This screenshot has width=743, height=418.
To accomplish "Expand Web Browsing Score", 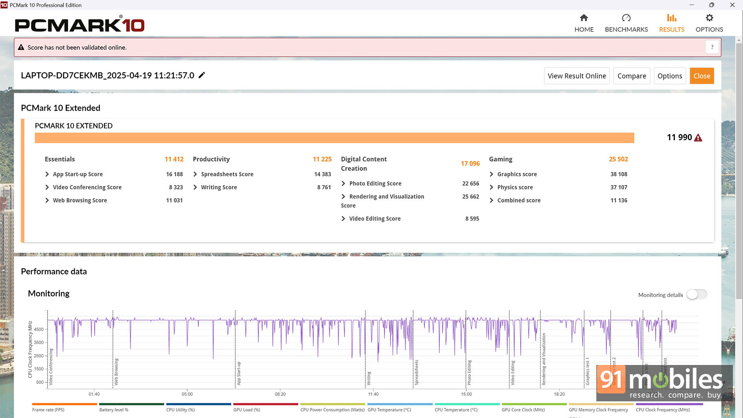I will [x=47, y=200].
